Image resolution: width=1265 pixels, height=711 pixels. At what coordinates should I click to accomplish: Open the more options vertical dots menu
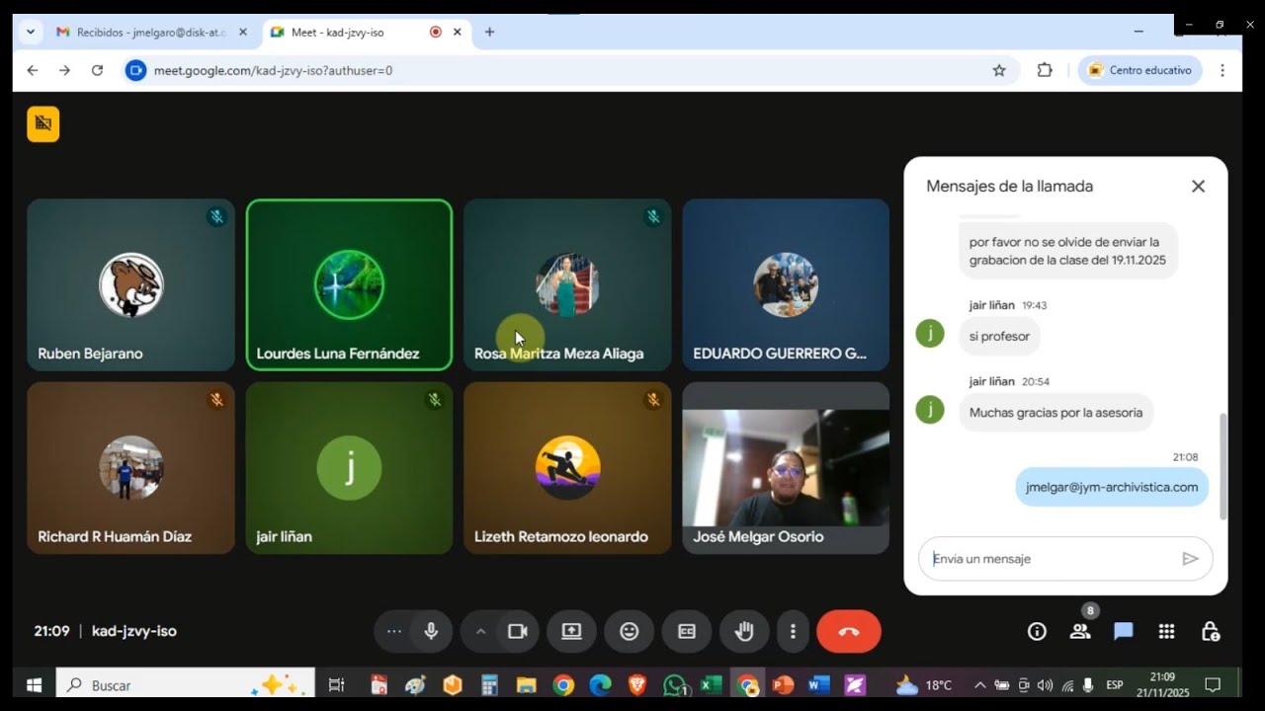793,632
